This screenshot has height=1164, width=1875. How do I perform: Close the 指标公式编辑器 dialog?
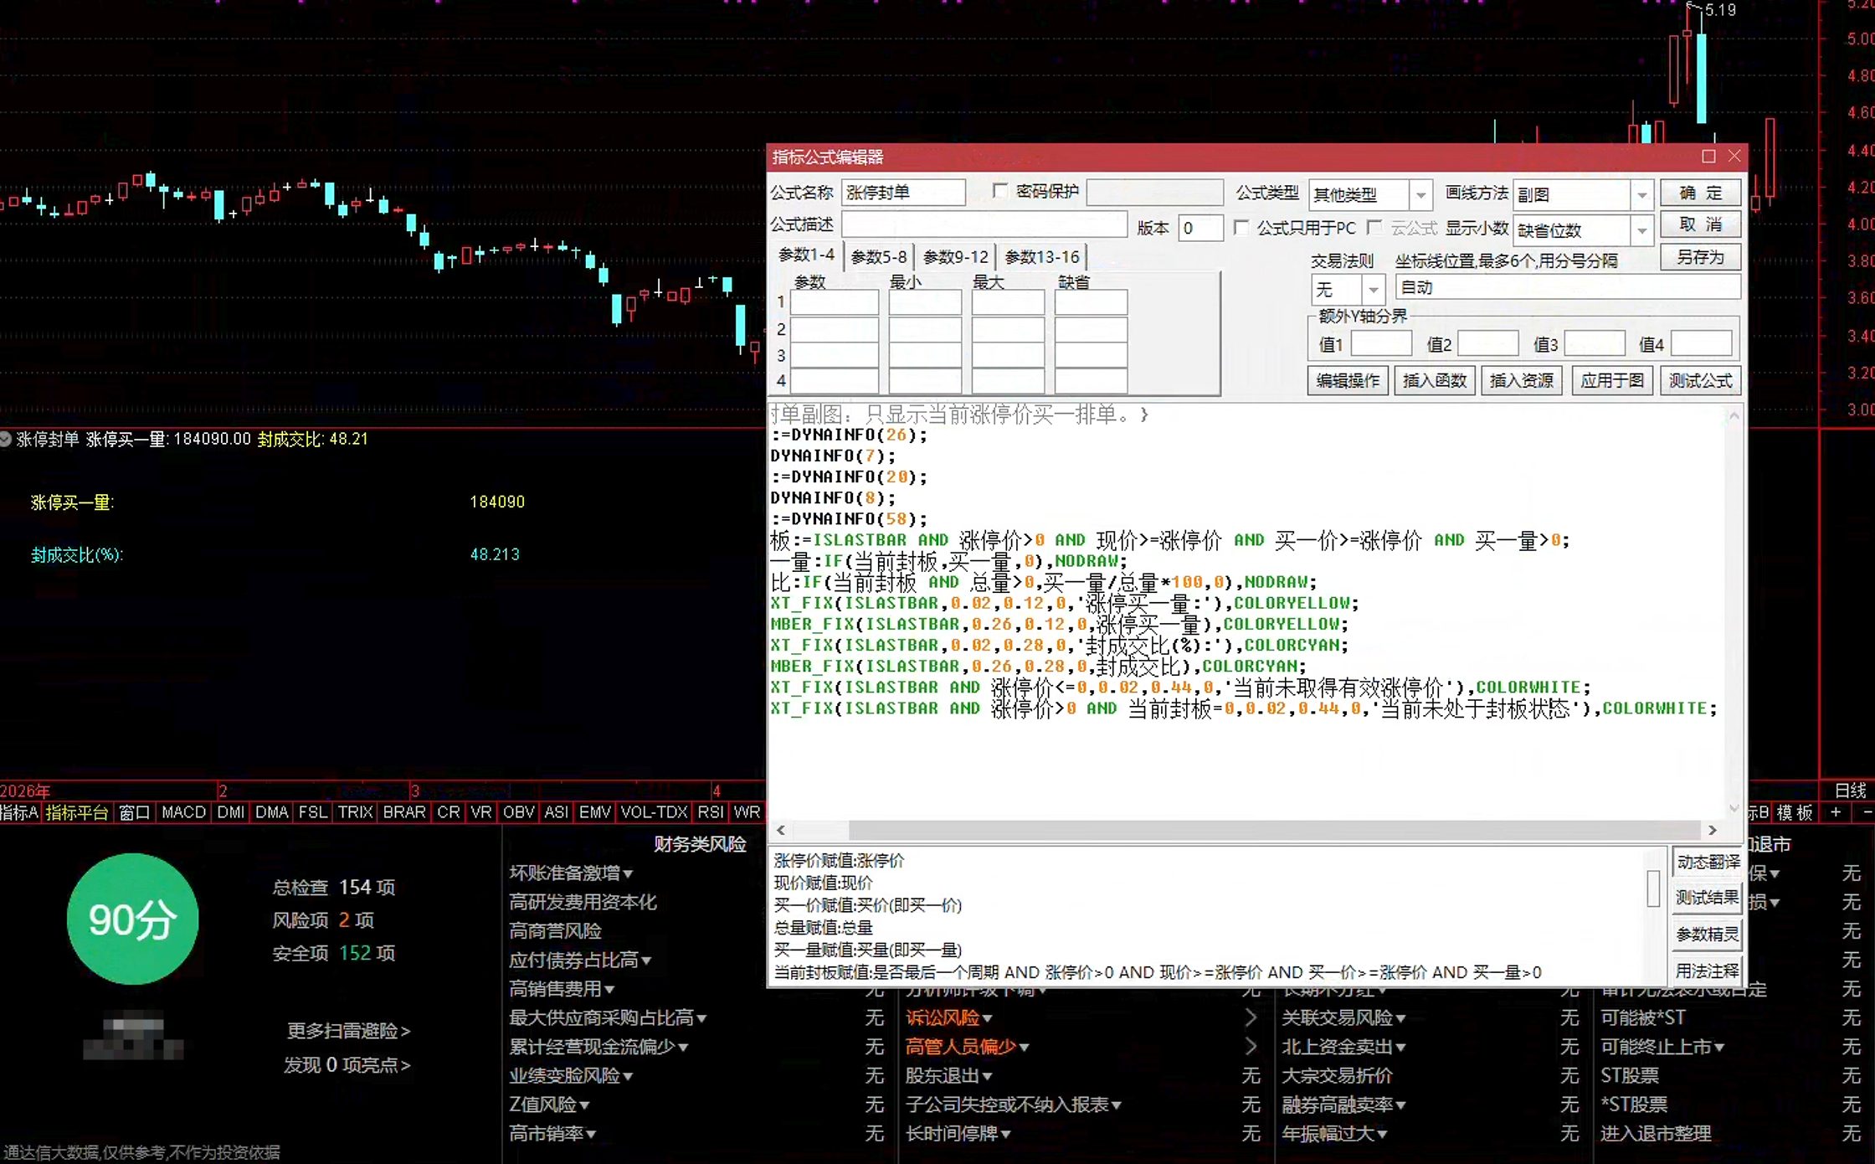point(1734,157)
